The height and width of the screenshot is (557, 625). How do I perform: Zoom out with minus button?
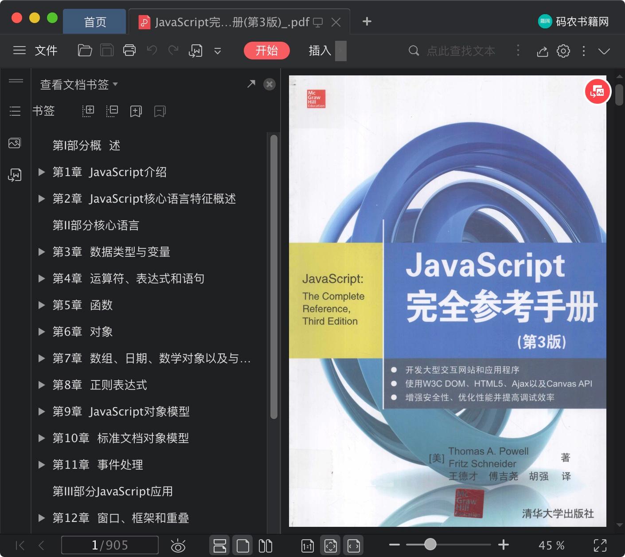395,545
